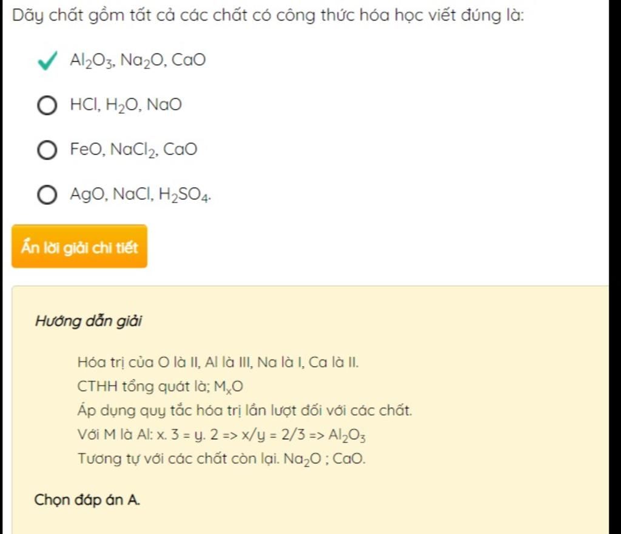Image resolution: width=621 pixels, height=534 pixels.
Task: Click the Al₂O₃ formula ending the calculation line
Action: (347, 435)
